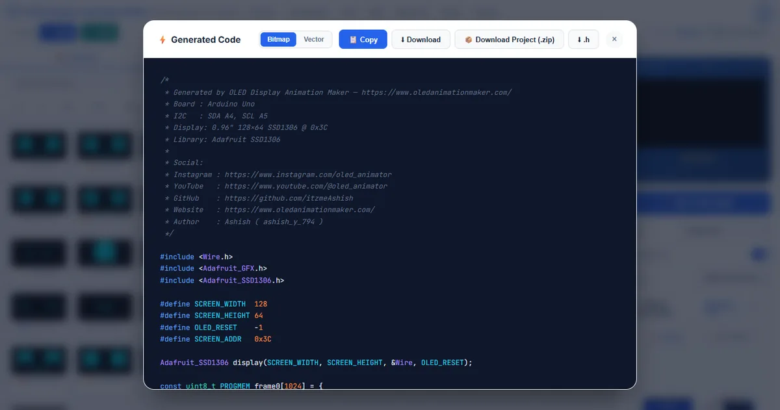The height and width of the screenshot is (410, 780).
Task: Click the "* Social:" comment line
Action: click(x=184, y=163)
